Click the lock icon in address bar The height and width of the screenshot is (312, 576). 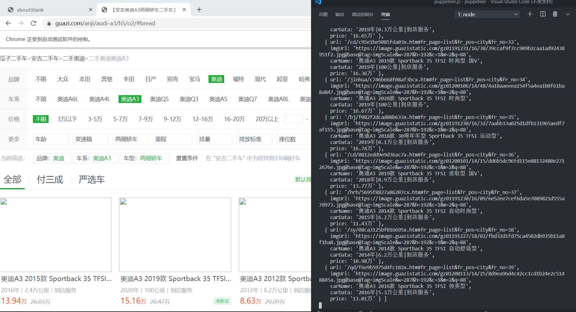tap(49, 23)
